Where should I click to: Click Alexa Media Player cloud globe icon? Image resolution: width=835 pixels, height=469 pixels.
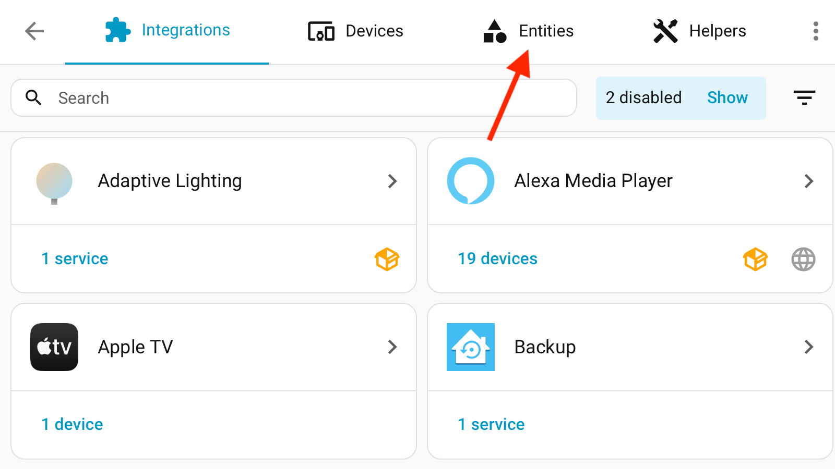point(803,259)
